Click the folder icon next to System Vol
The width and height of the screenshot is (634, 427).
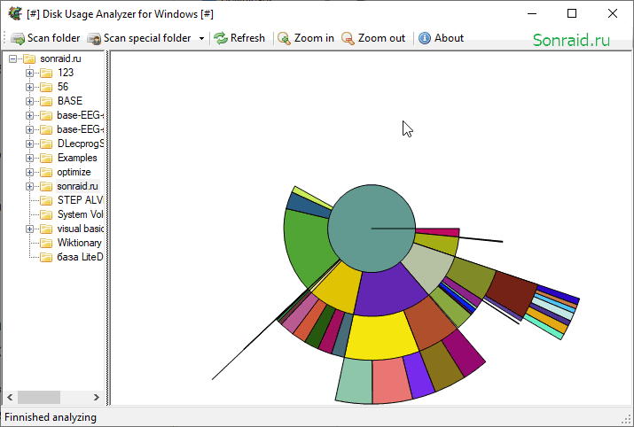coord(46,214)
